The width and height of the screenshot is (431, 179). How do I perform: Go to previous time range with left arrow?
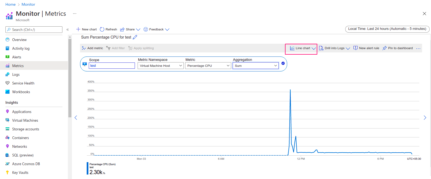[x=76, y=118]
